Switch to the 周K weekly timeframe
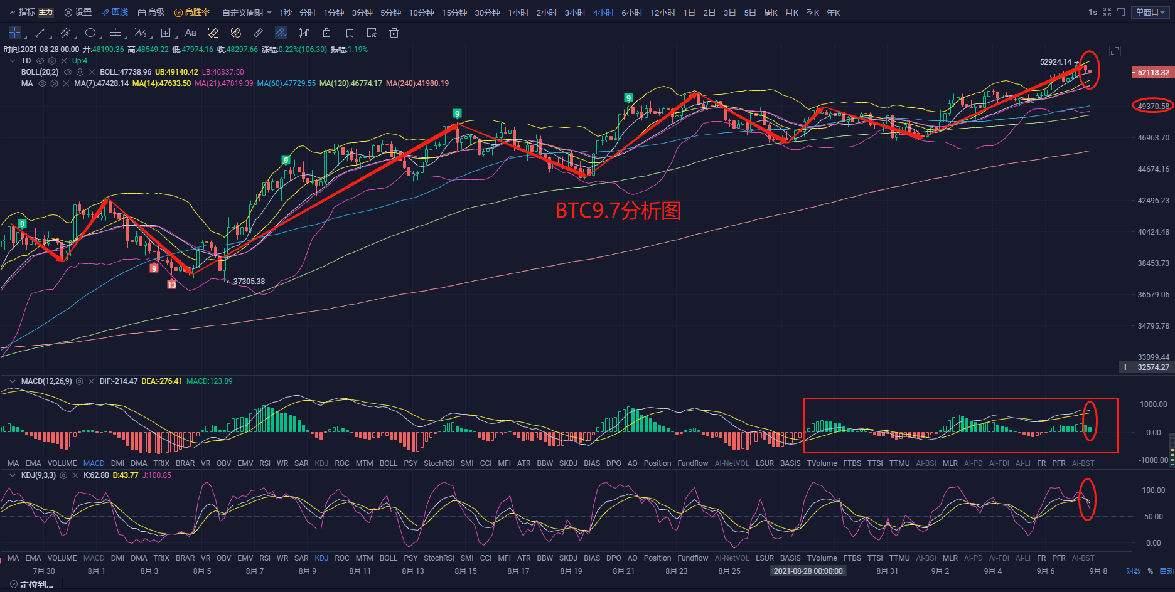Viewport: 1175px width, 592px height. pyautogui.click(x=771, y=13)
